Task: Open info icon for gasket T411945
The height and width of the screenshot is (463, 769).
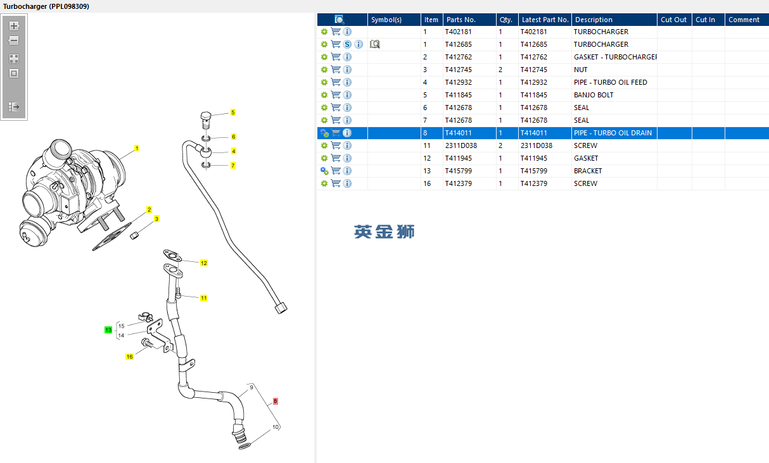Action: tap(347, 158)
